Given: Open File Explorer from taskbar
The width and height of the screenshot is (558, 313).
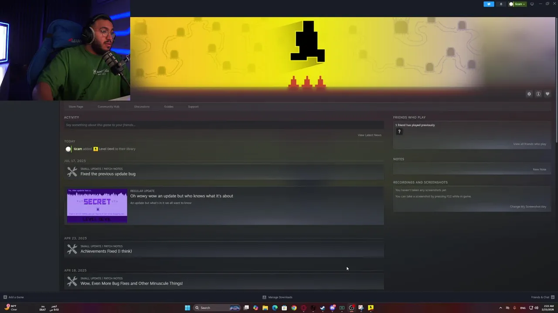Looking at the screenshot, I should 265,308.
